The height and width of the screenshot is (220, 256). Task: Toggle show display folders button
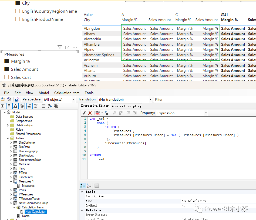tap(29, 106)
